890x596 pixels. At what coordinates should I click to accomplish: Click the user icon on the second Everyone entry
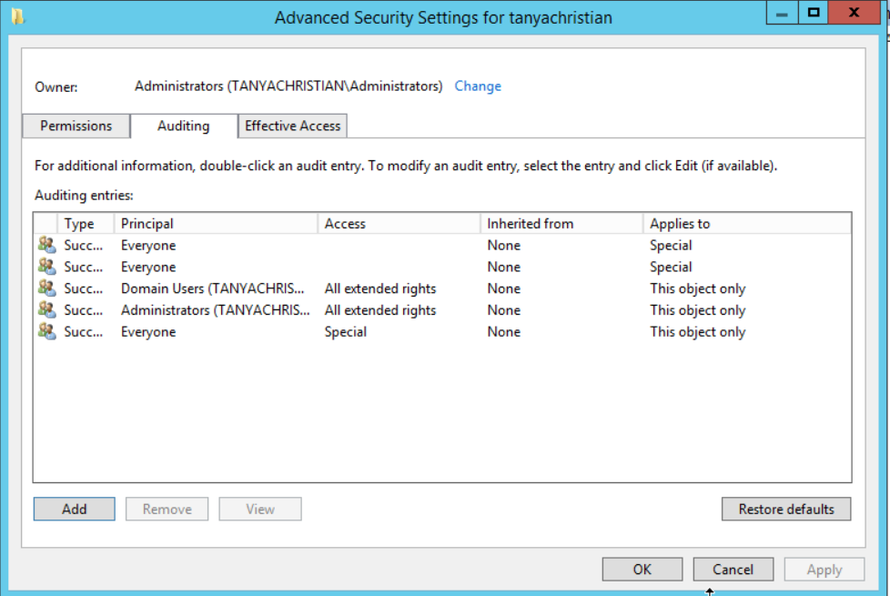(x=46, y=267)
